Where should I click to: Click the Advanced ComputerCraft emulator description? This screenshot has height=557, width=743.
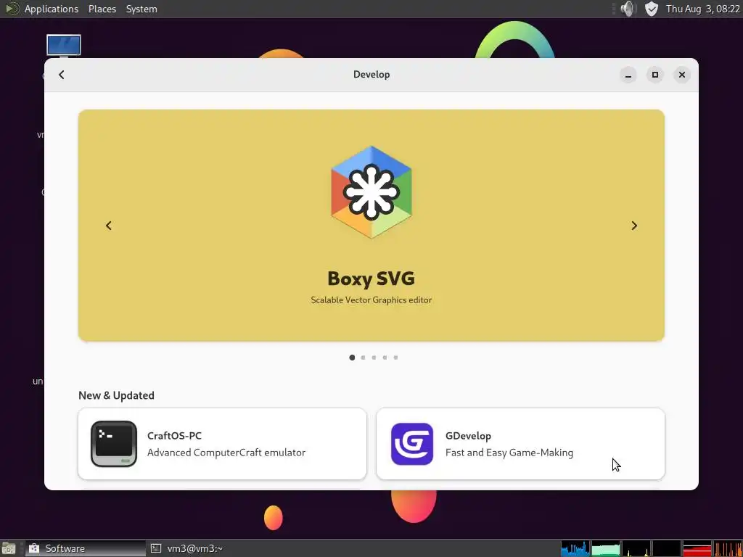[226, 453]
